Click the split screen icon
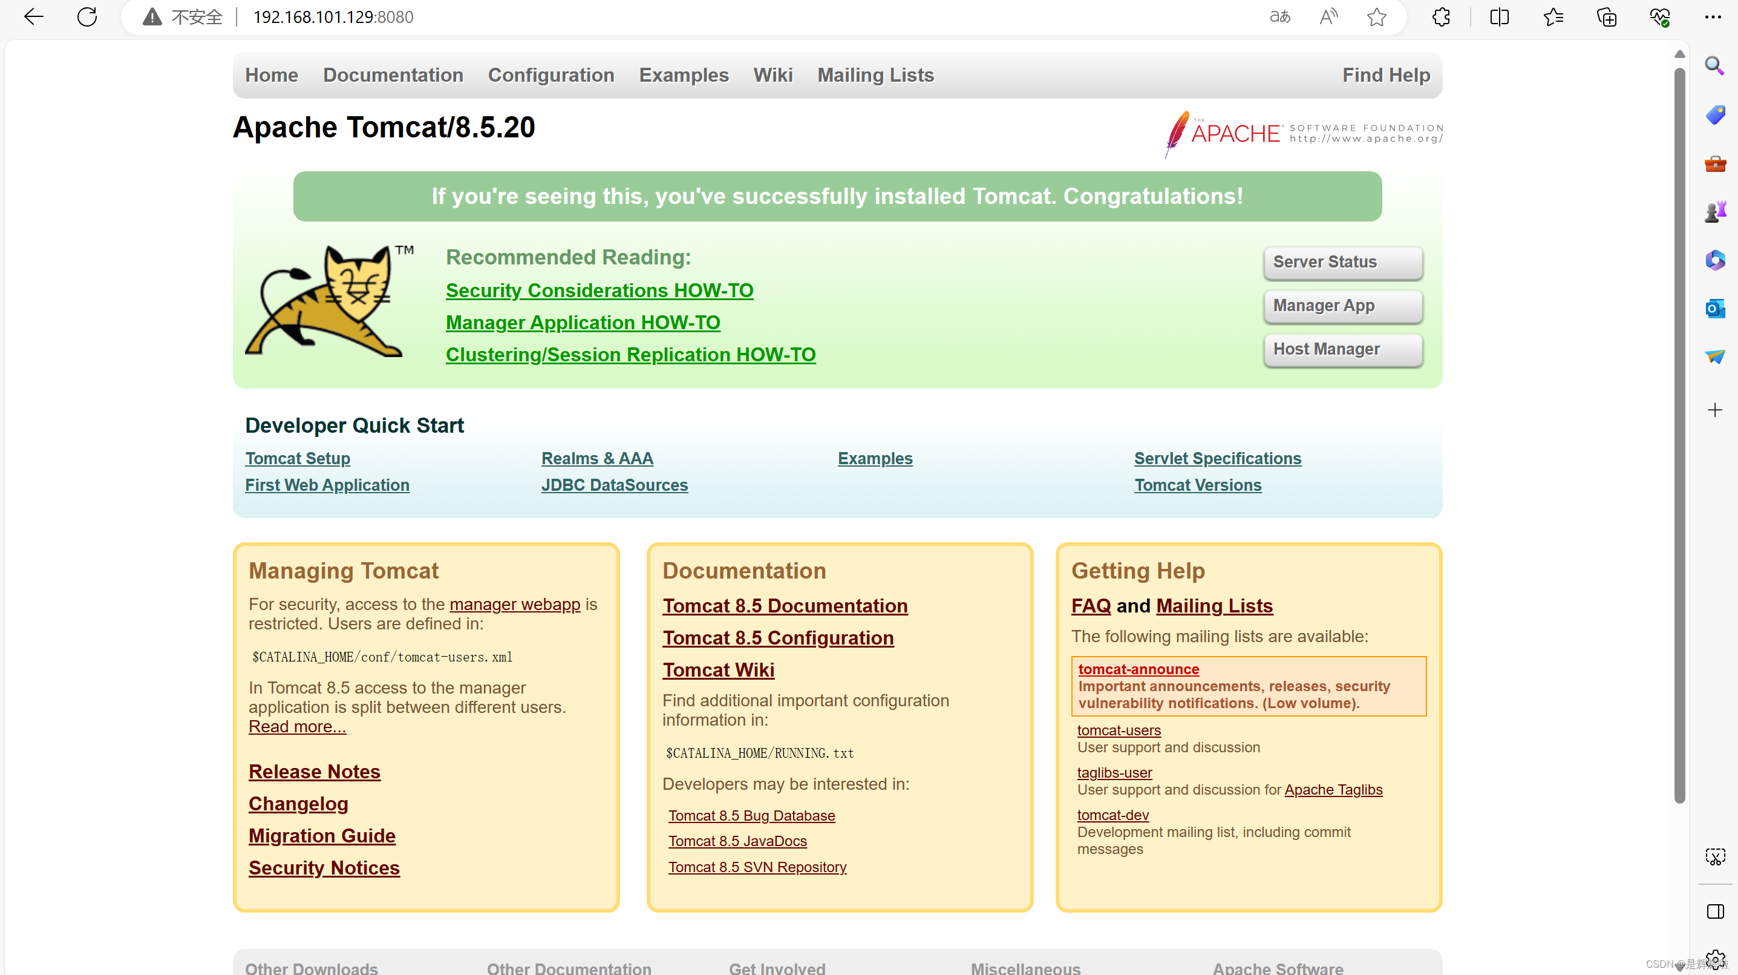Screen dimensions: 1738x975 [1499, 17]
